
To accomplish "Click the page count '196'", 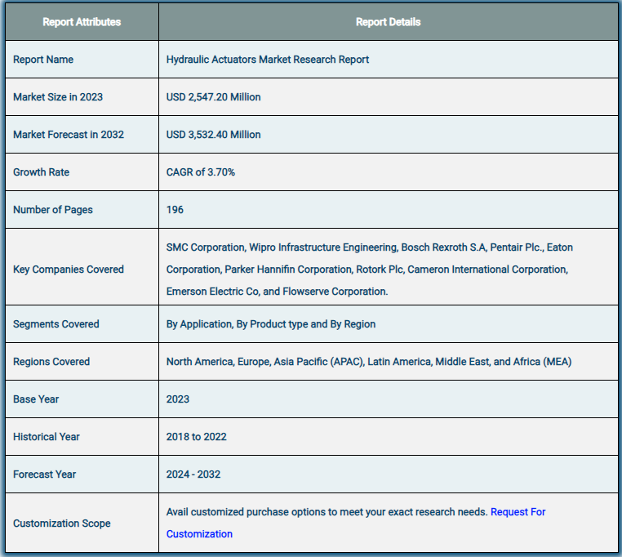I will pyautogui.click(x=175, y=210).
